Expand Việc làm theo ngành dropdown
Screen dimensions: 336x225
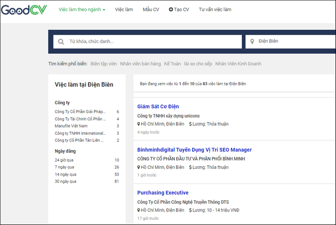click(82, 10)
